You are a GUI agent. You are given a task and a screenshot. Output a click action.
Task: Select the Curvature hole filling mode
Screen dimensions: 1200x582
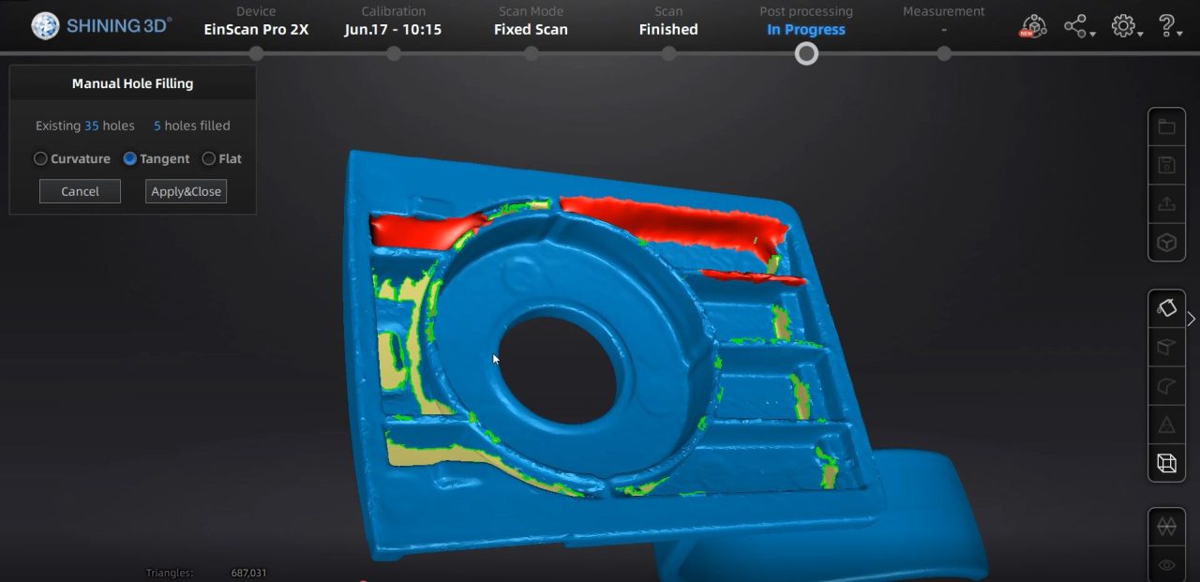coord(40,158)
